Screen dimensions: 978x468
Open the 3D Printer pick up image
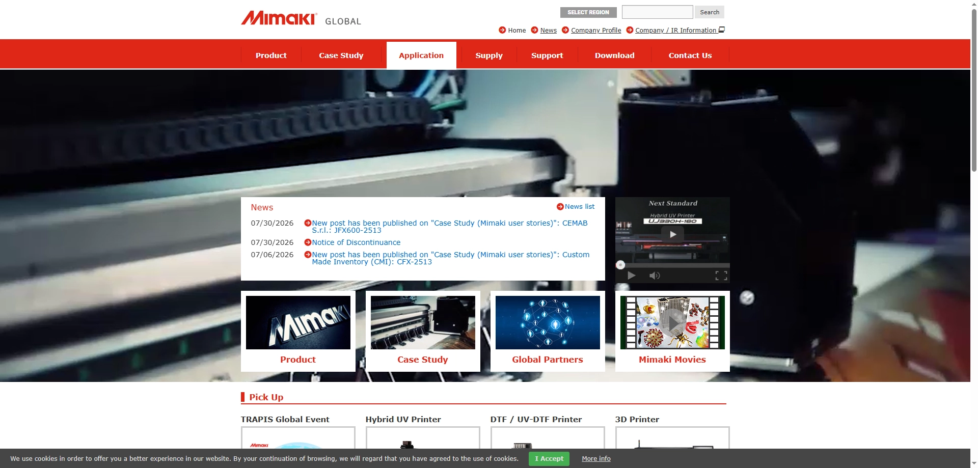coord(672,437)
